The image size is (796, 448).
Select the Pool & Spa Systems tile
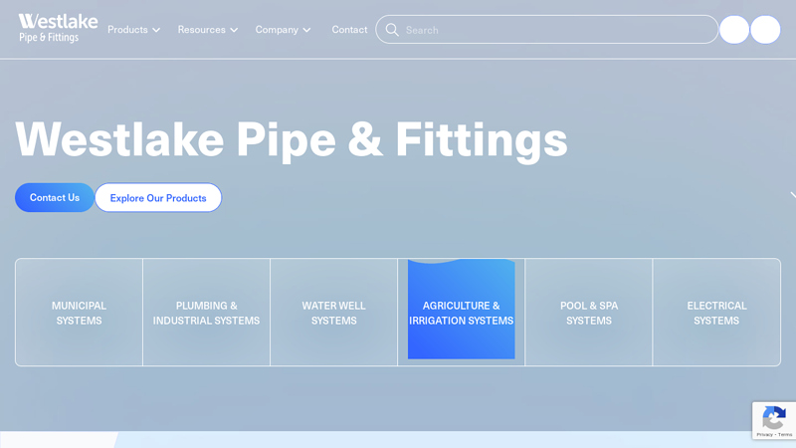(x=589, y=313)
